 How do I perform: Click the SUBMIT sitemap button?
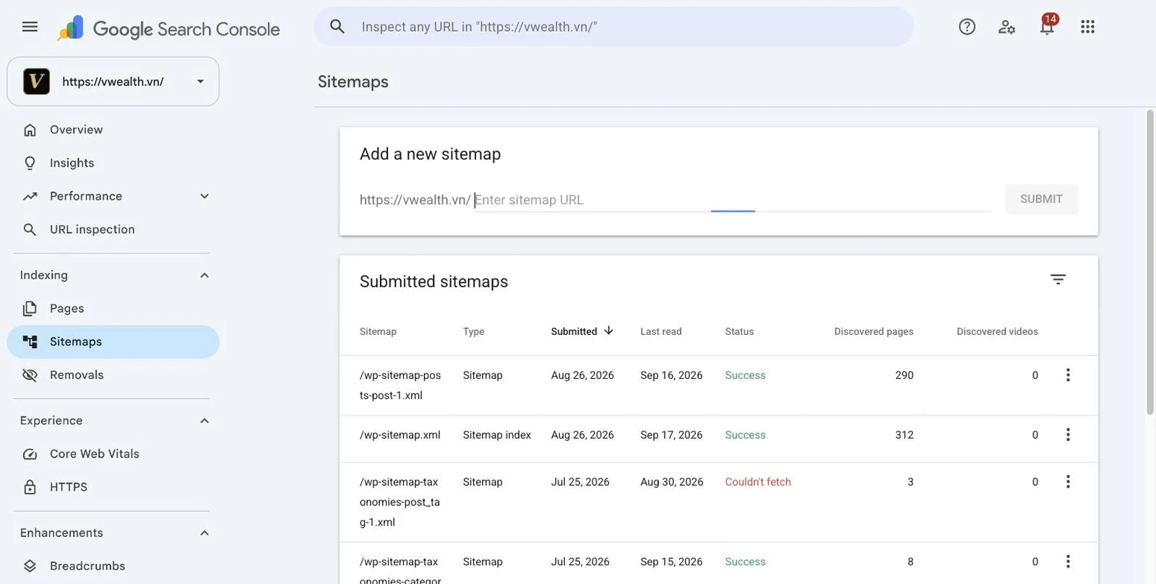tap(1041, 199)
